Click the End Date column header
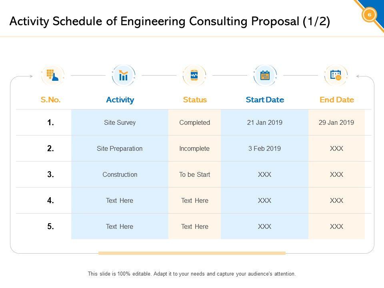384x288 pixels. pos(337,100)
